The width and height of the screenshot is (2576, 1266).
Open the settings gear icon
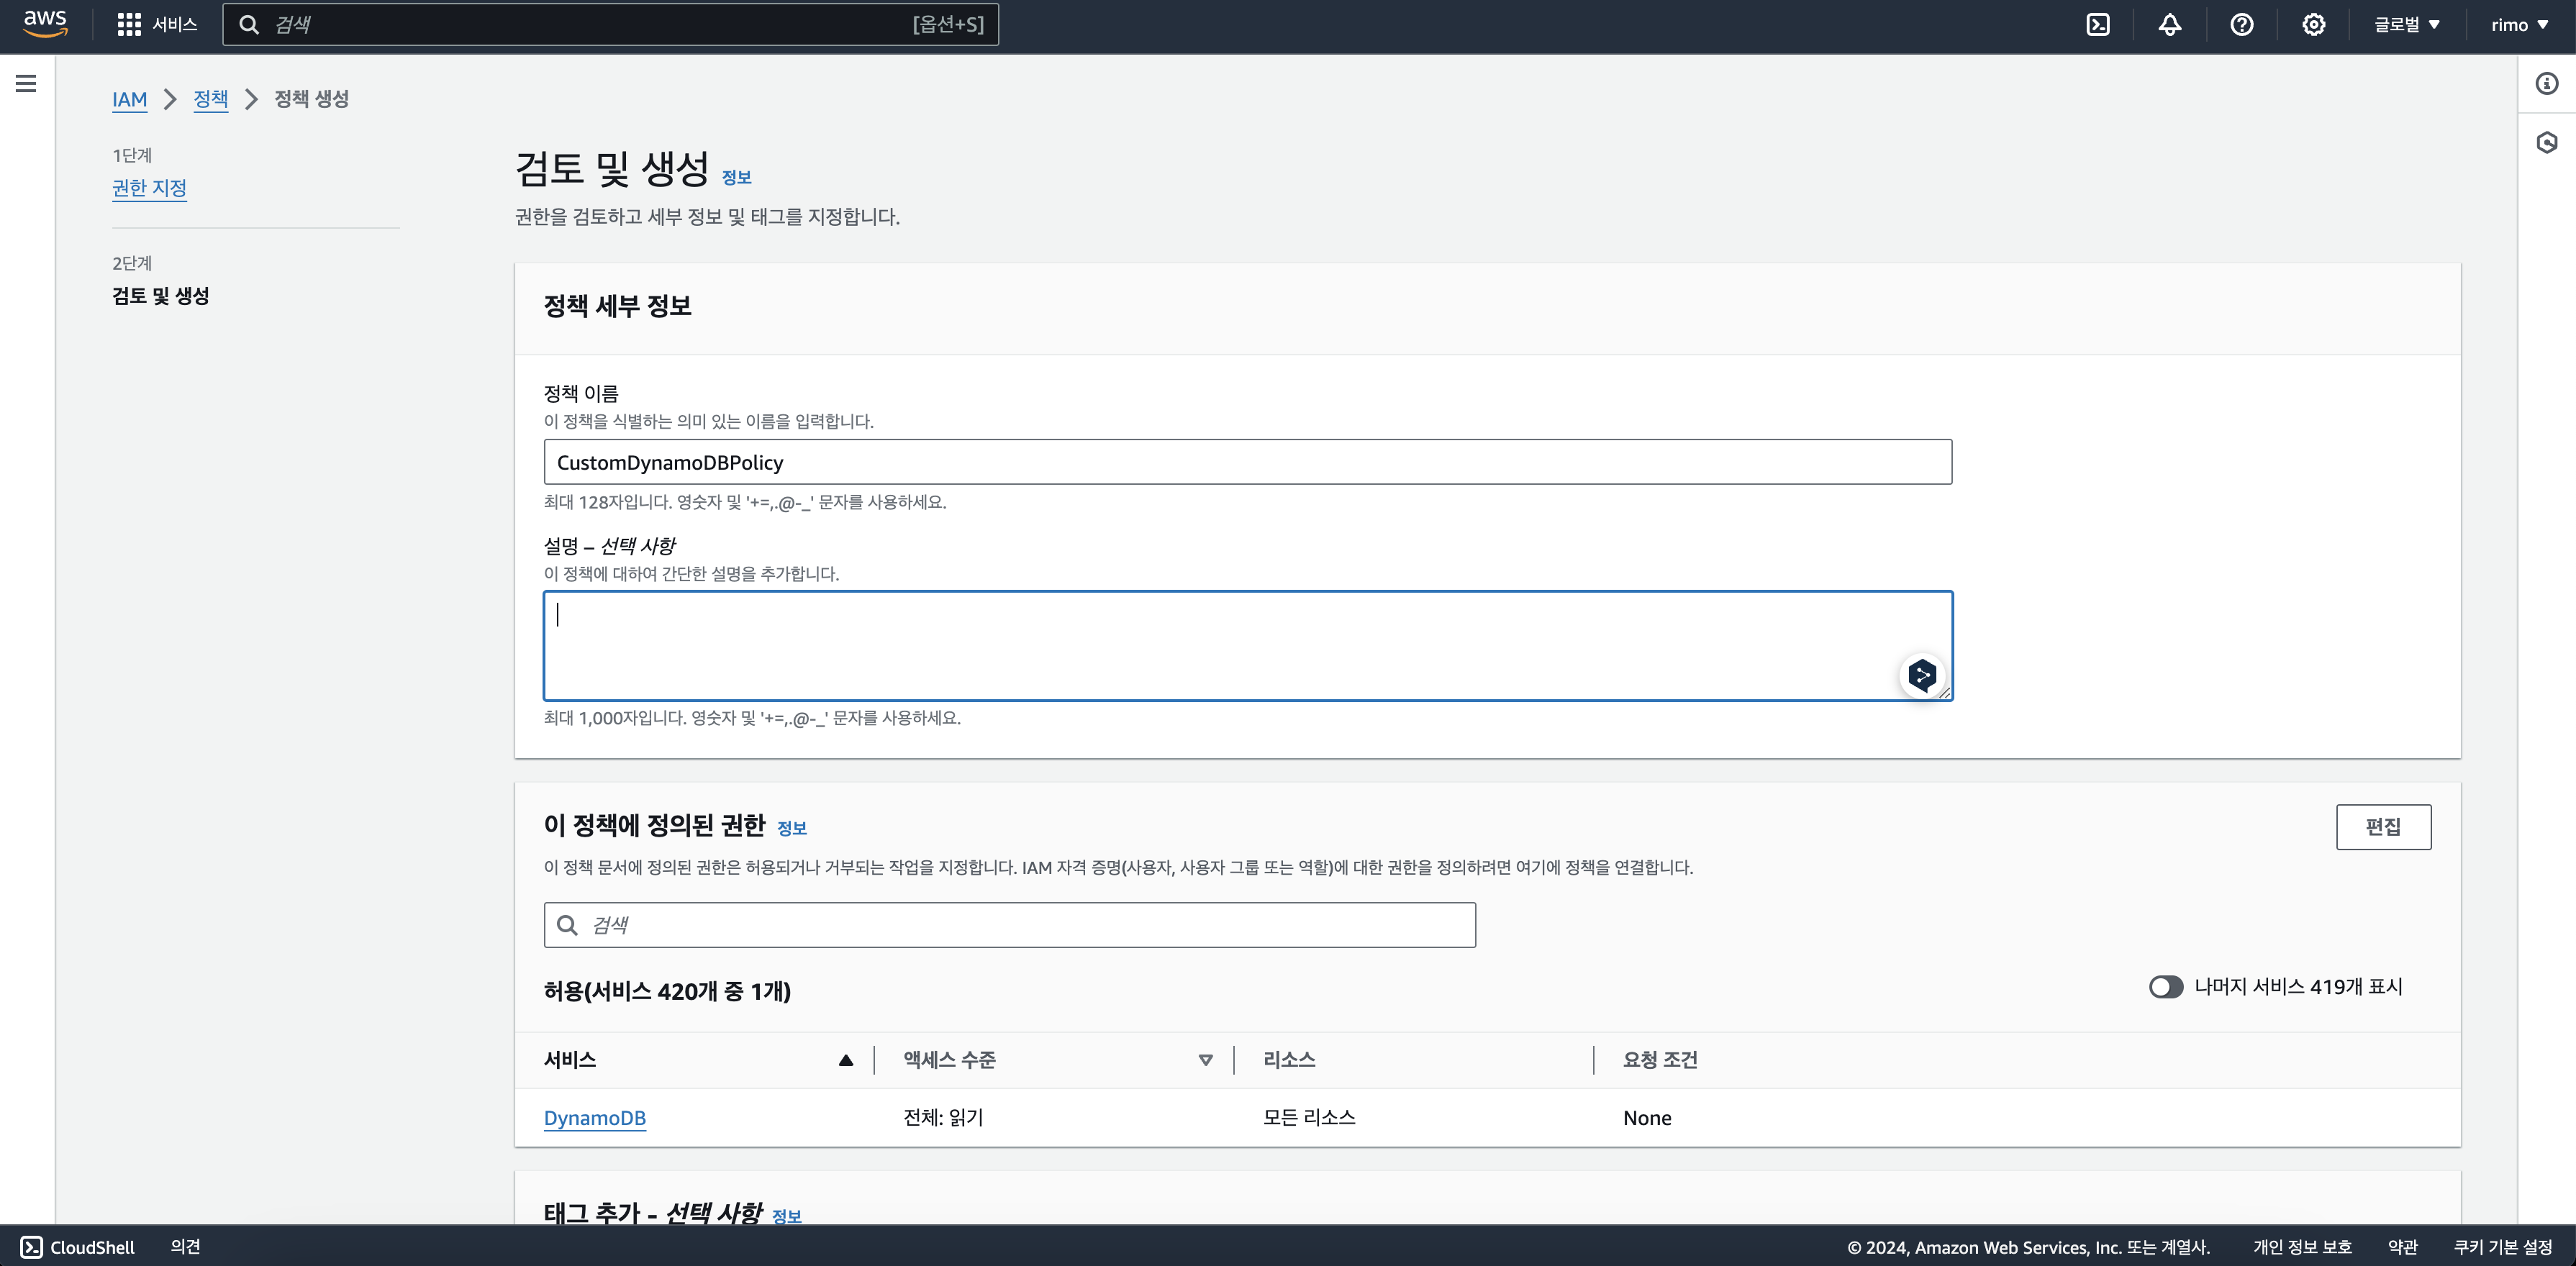[x=2313, y=24]
